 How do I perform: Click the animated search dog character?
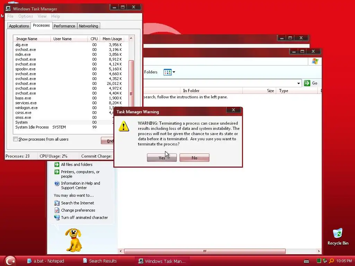(73, 240)
